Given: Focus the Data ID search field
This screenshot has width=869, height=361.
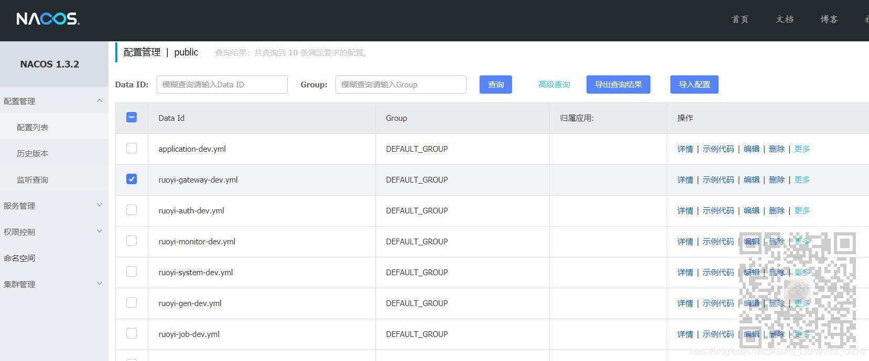Looking at the screenshot, I should coord(222,85).
